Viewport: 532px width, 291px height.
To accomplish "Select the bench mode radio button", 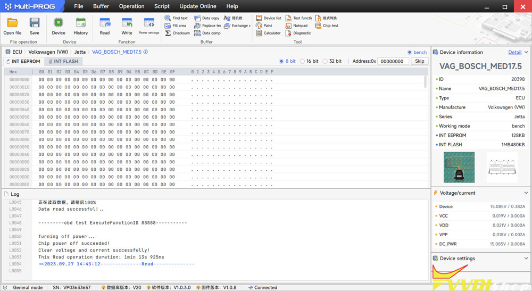I will [410, 52].
